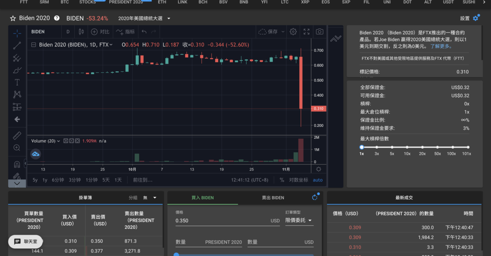Viewport: 491px width, 256px height.
Task: Click the back arrow tool icon
Action: coord(17,120)
